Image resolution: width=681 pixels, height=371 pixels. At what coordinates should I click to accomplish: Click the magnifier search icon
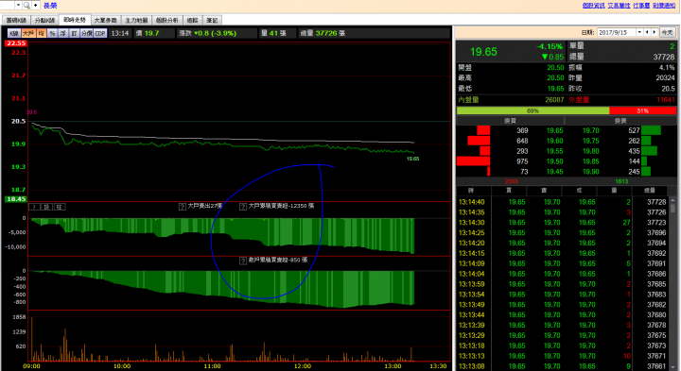(x=26, y=6)
